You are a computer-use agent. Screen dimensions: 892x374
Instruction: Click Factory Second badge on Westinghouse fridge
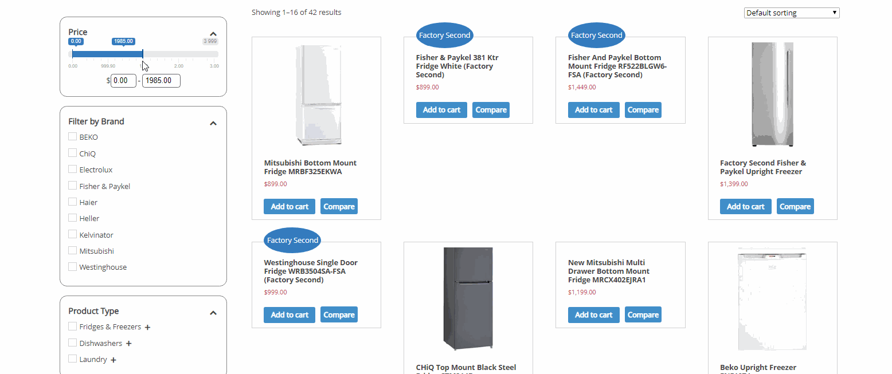point(292,241)
